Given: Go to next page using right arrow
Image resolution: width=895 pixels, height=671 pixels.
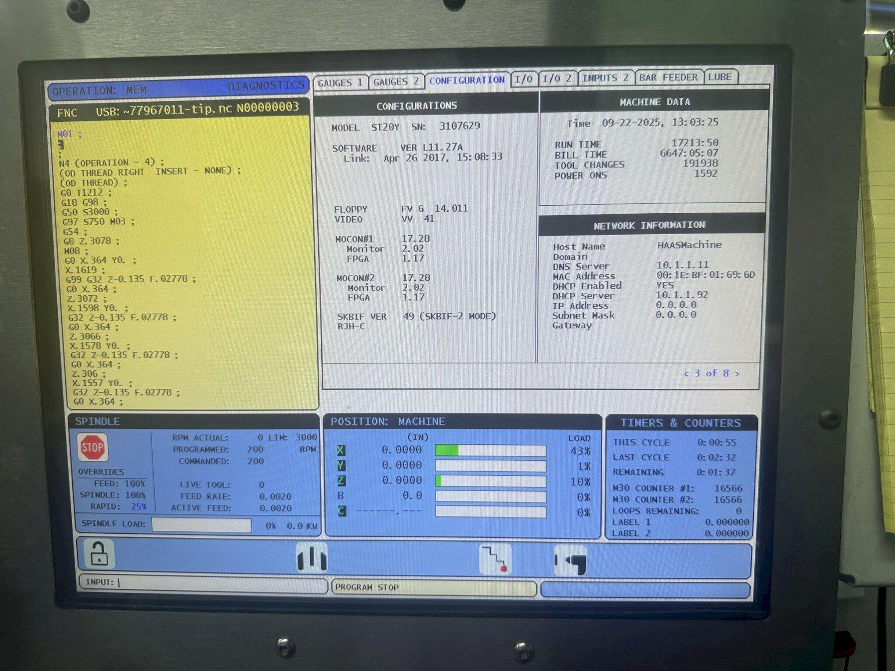Looking at the screenshot, I should [737, 373].
